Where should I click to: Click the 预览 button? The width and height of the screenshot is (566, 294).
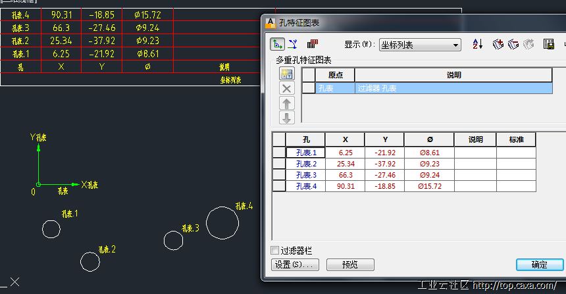350,264
